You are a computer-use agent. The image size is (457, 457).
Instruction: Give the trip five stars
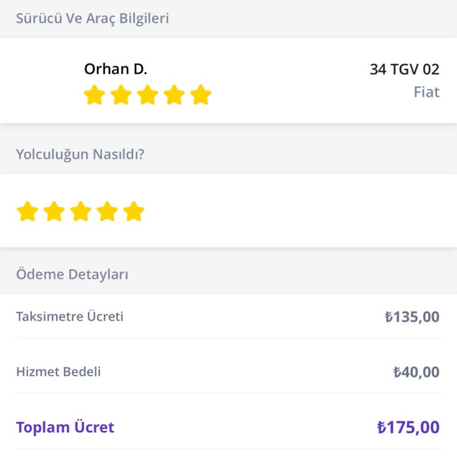[134, 211]
